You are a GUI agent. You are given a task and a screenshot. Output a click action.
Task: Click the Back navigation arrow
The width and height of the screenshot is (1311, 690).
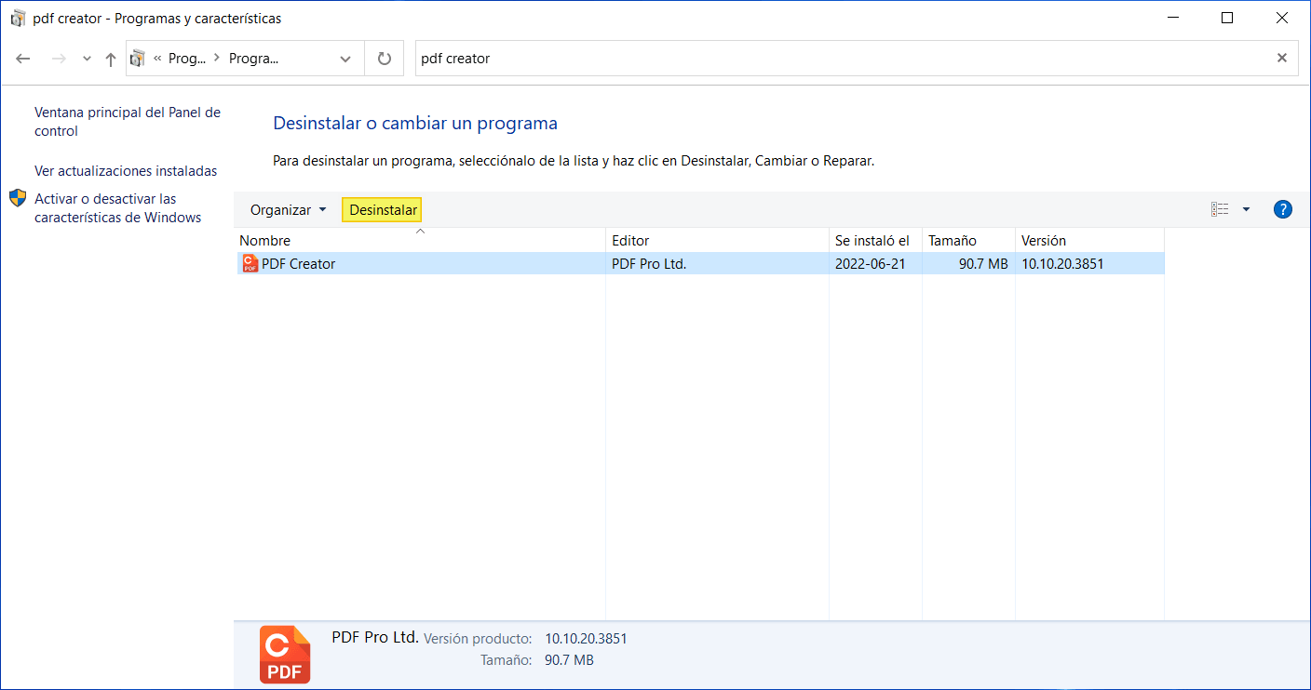[x=22, y=58]
